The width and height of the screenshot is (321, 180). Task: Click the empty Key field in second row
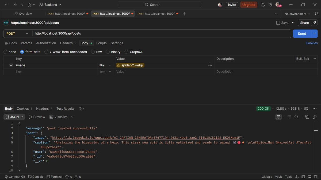[56, 71]
